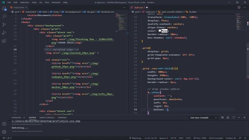
Task: Click the Ln 53 cursor position indicator
Action: (x=151, y=138)
